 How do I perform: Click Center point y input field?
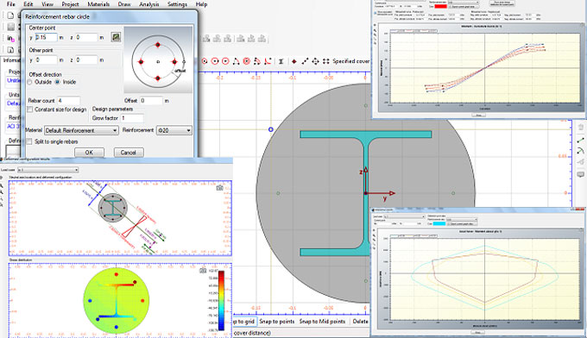46,37
